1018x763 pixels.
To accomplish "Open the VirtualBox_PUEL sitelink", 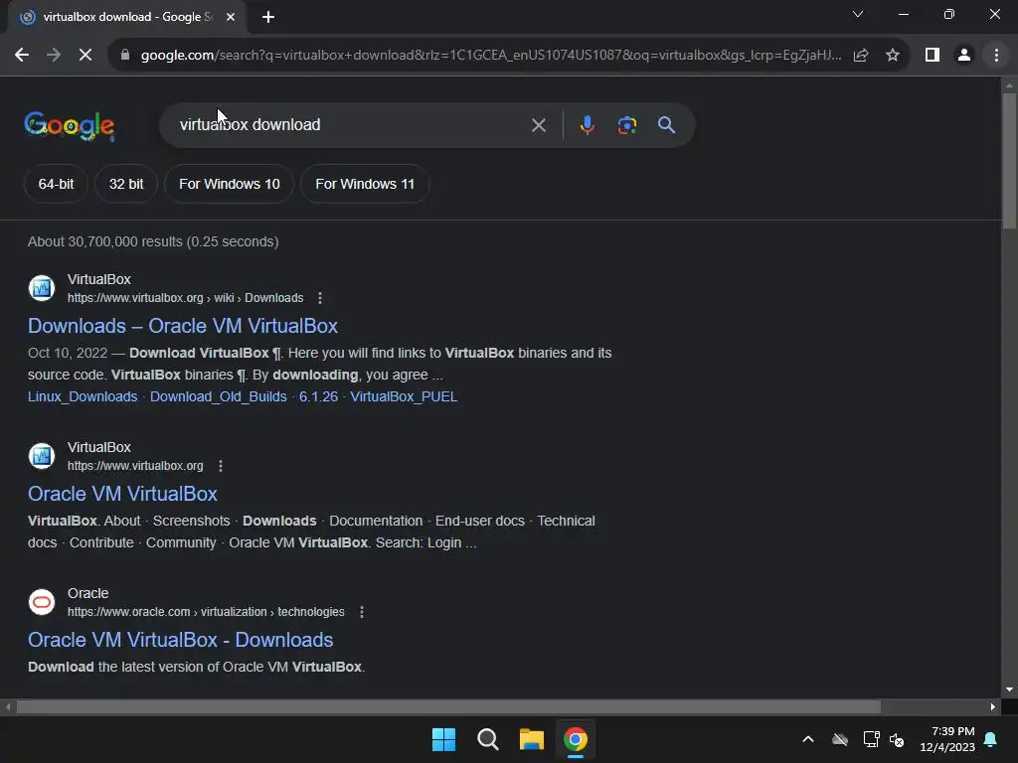I will (404, 396).
